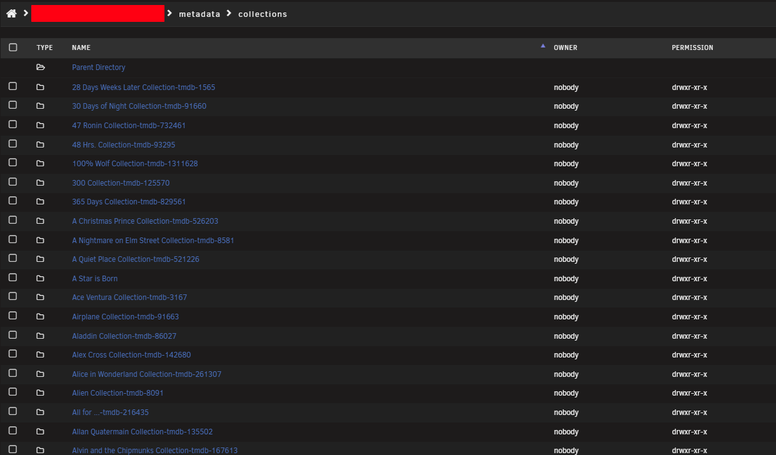Click folder icon beside 365 Days Collection
This screenshot has width=776, height=455.
41,202
